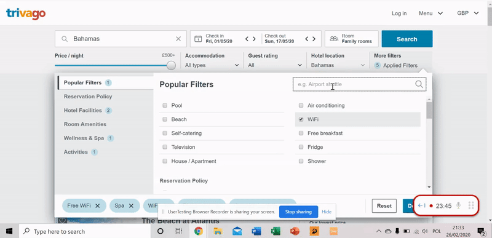Show hidden system tray icons
Image resolution: width=492 pixels, height=238 pixels.
[x=379, y=231]
